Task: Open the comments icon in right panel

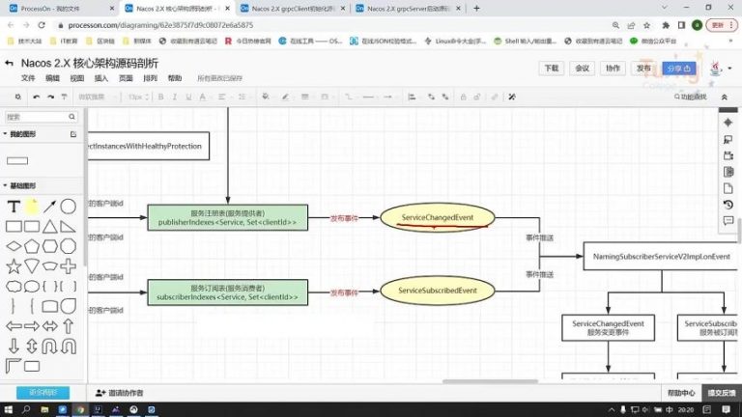Action: coord(728,221)
